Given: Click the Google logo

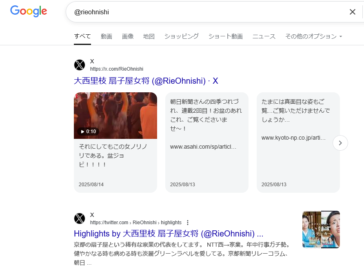Looking at the screenshot, I should pyautogui.click(x=29, y=11).
